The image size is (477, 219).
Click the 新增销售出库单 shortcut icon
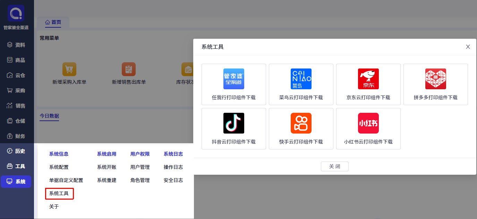pyautogui.click(x=129, y=69)
